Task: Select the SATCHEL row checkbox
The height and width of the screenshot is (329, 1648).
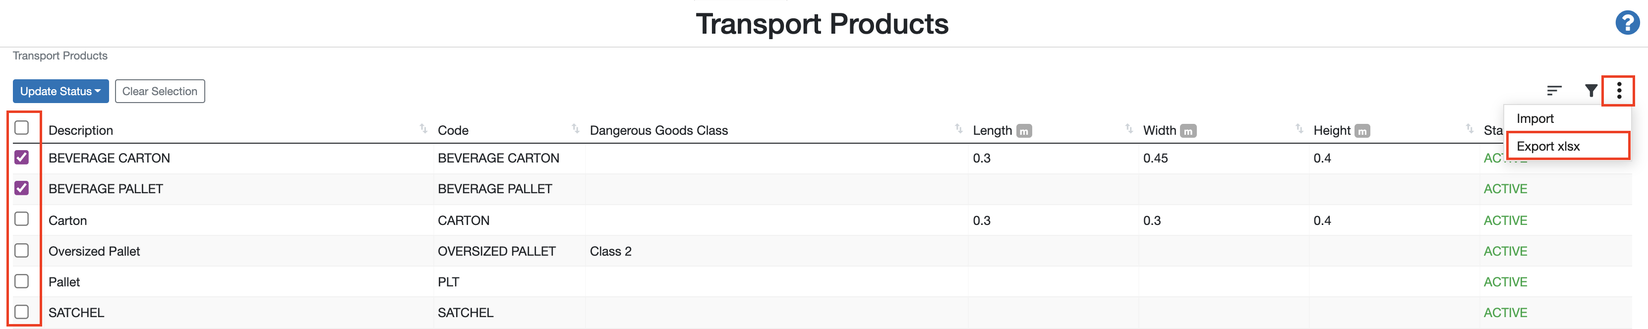Action: click(x=22, y=312)
